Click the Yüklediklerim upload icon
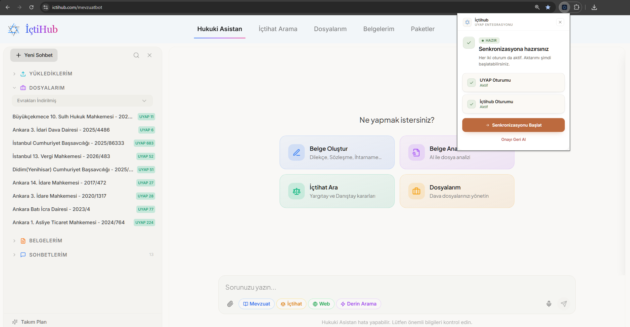The image size is (630, 327). pyautogui.click(x=23, y=74)
